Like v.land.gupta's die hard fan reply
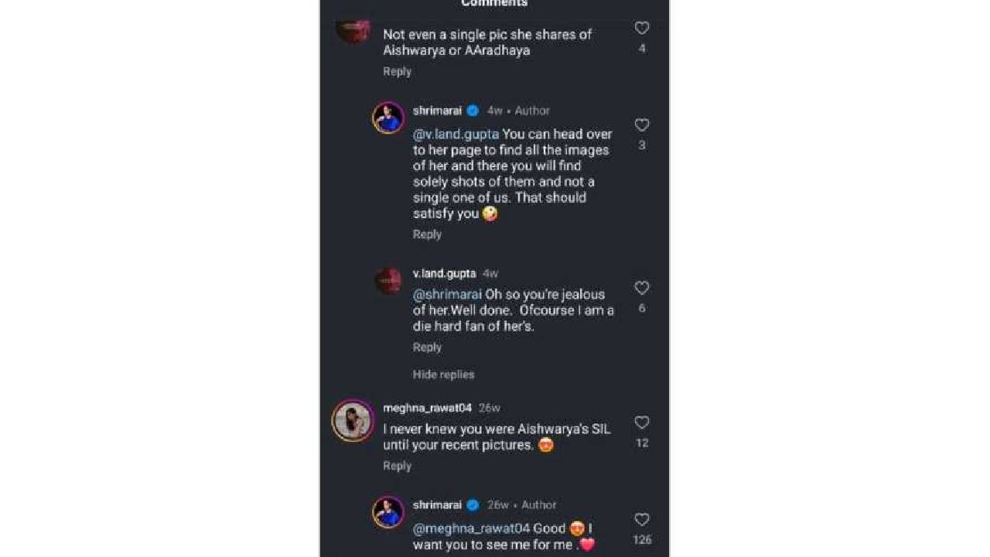Screen dimensions: 990x557 click(x=641, y=289)
